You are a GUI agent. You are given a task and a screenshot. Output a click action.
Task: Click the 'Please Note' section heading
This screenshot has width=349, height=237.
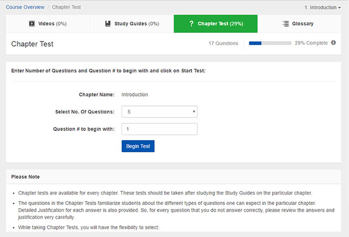(x=25, y=177)
